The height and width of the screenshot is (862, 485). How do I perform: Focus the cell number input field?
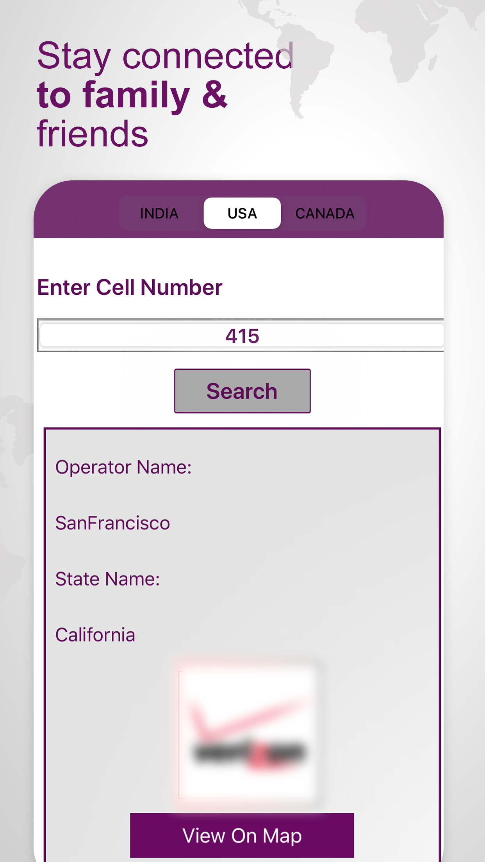(x=241, y=335)
